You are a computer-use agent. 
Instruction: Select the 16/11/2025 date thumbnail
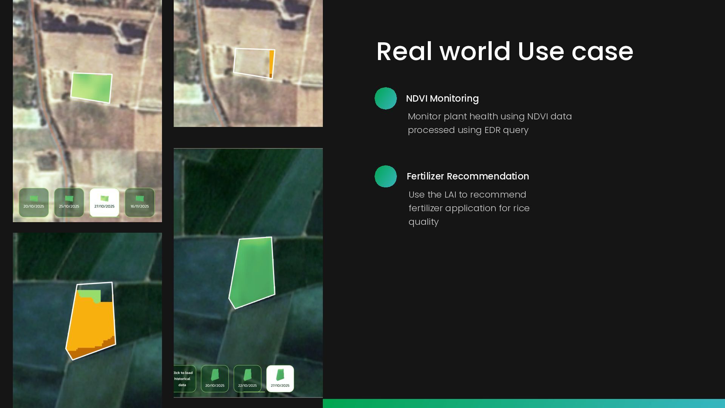coord(140,202)
